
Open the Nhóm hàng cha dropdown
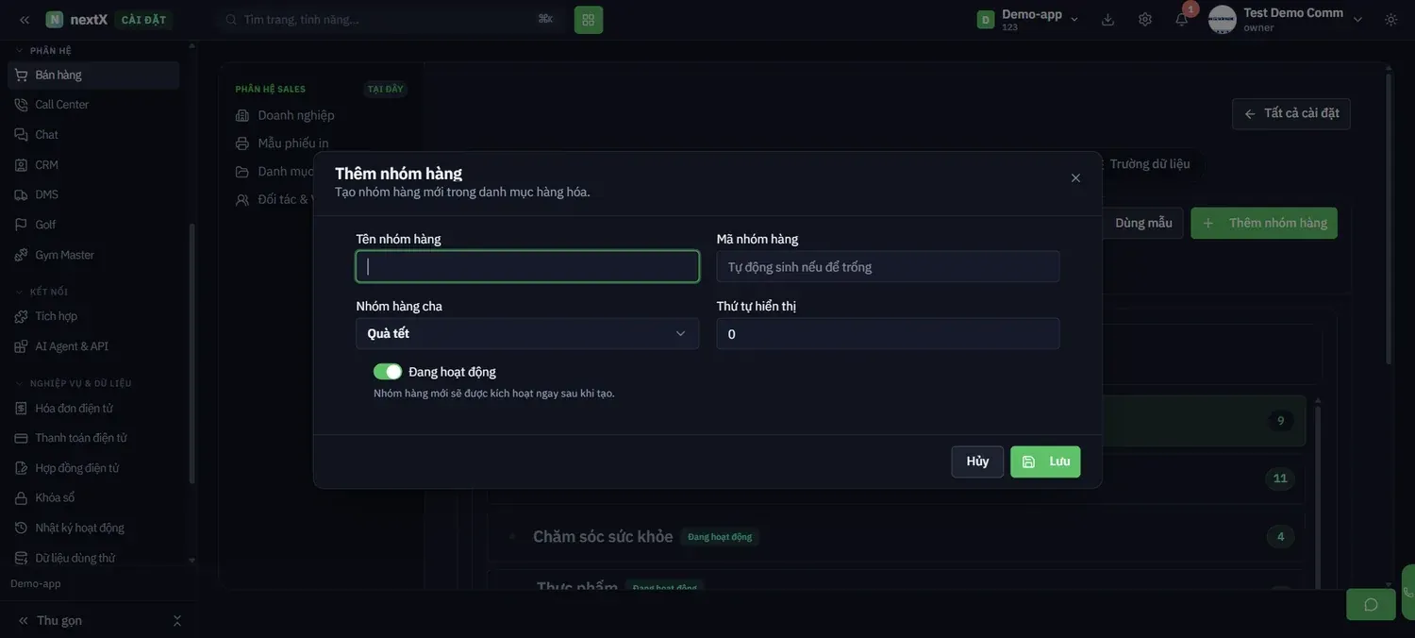click(x=527, y=333)
